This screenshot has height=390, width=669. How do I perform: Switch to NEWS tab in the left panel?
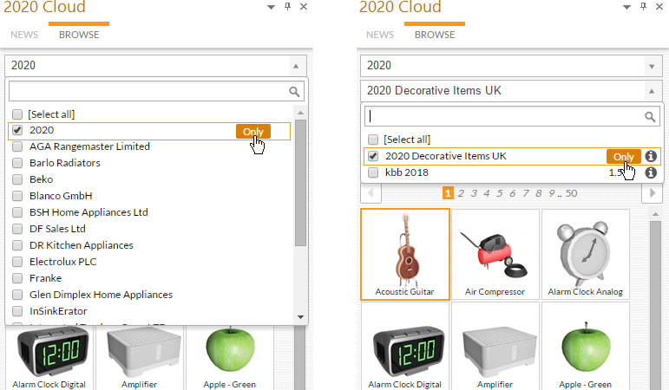tap(24, 35)
